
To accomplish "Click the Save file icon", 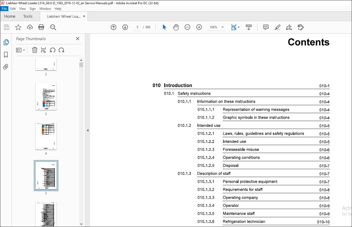I will tap(7, 27).
